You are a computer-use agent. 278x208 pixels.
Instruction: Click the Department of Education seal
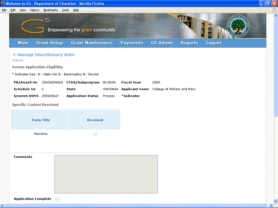click(x=238, y=26)
